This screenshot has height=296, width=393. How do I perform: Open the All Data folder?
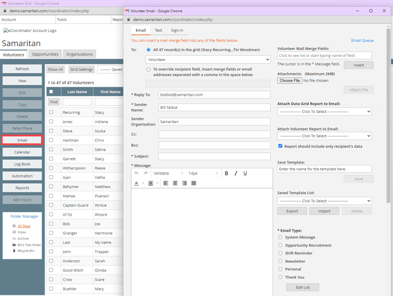pos(24,226)
